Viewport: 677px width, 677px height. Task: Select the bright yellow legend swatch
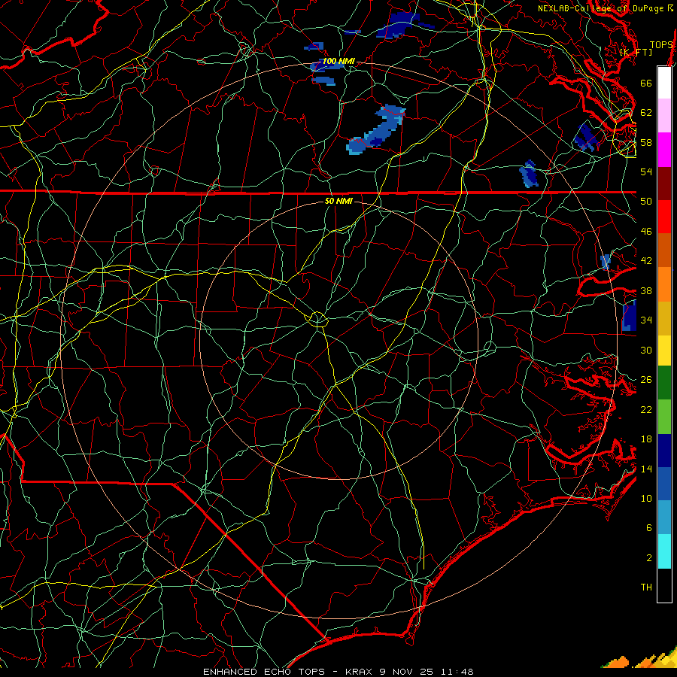[664, 351]
